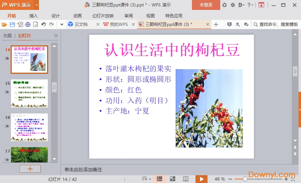
Task: Open the help question mark dropdown
Action: 250,5
